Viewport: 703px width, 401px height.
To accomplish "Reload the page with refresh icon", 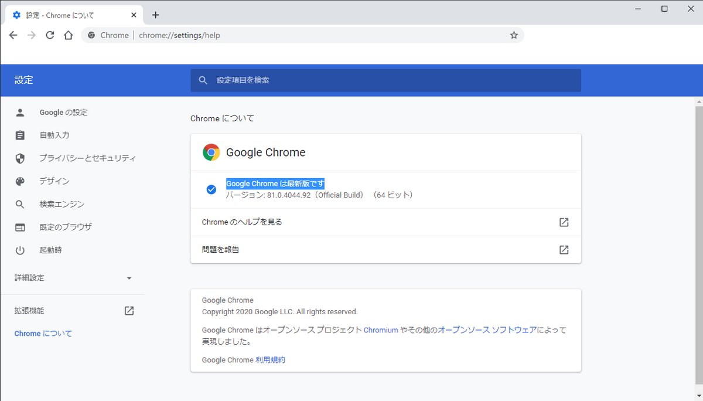I will pos(50,35).
